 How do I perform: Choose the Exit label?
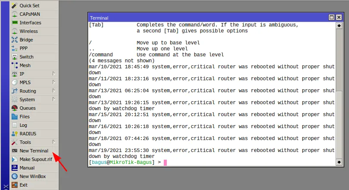coord(24,185)
